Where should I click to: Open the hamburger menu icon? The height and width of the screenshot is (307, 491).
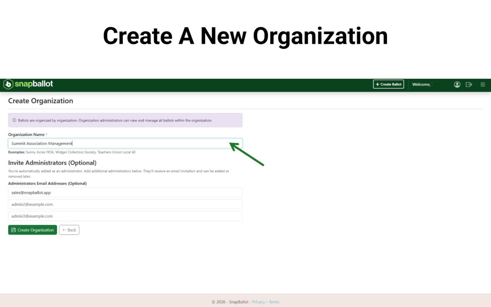tap(482, 84)
